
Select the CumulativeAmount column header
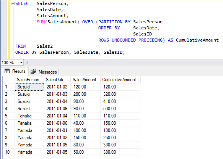click(120, 80)
